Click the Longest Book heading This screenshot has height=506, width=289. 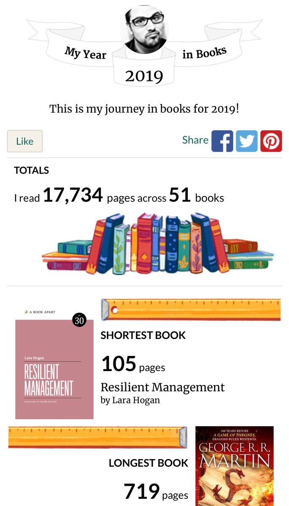point(148,463)
